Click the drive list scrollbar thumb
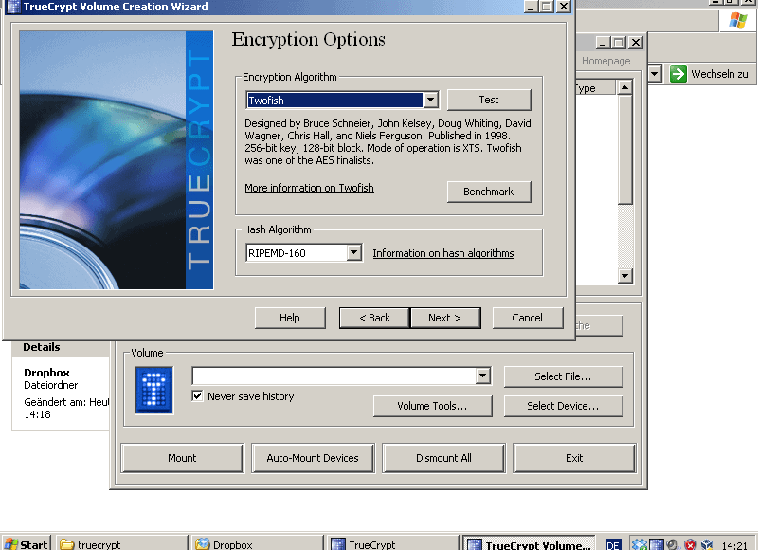The height and width of the screenshot is (550, 758). pyautogui.click(x=625, y=150)
